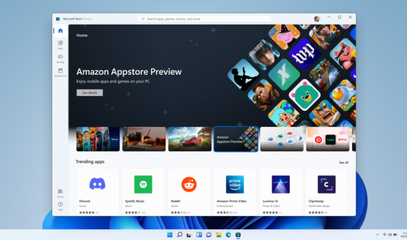The height and width of the screenshot is (240, 407).
Task: Open the Clipchamp app icon
Action: point(326,185)
